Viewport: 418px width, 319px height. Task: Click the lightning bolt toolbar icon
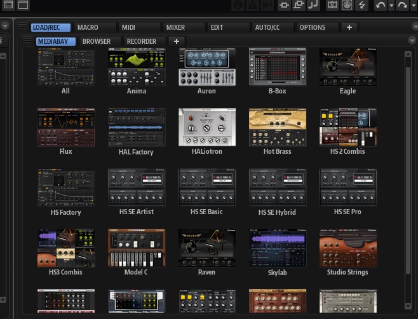pyautogui.click(x=361, y=5)
